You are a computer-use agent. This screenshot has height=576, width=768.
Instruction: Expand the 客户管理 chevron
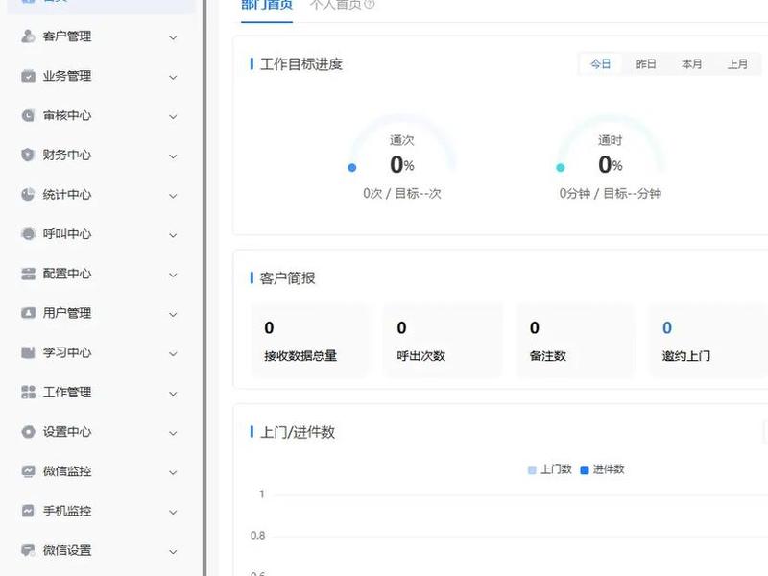tap(173, 37)
